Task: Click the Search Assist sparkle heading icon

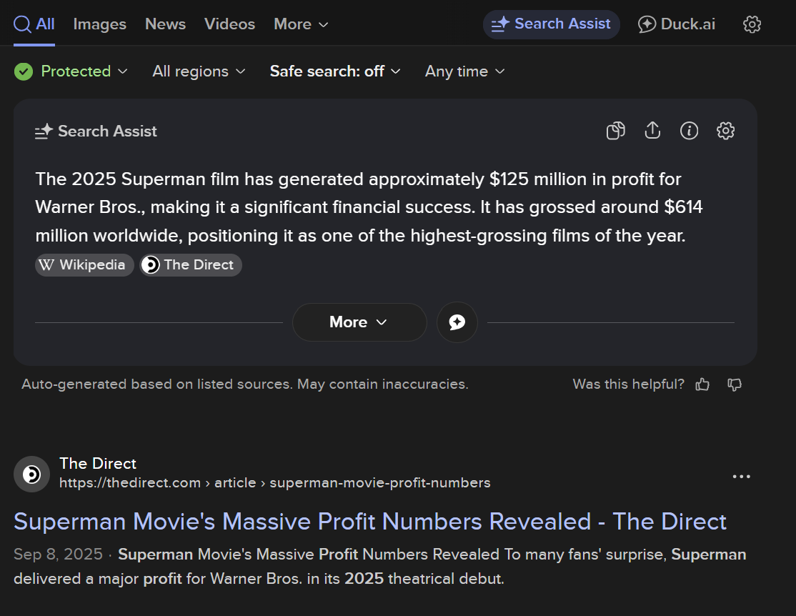Action: [x=44, y=131]
